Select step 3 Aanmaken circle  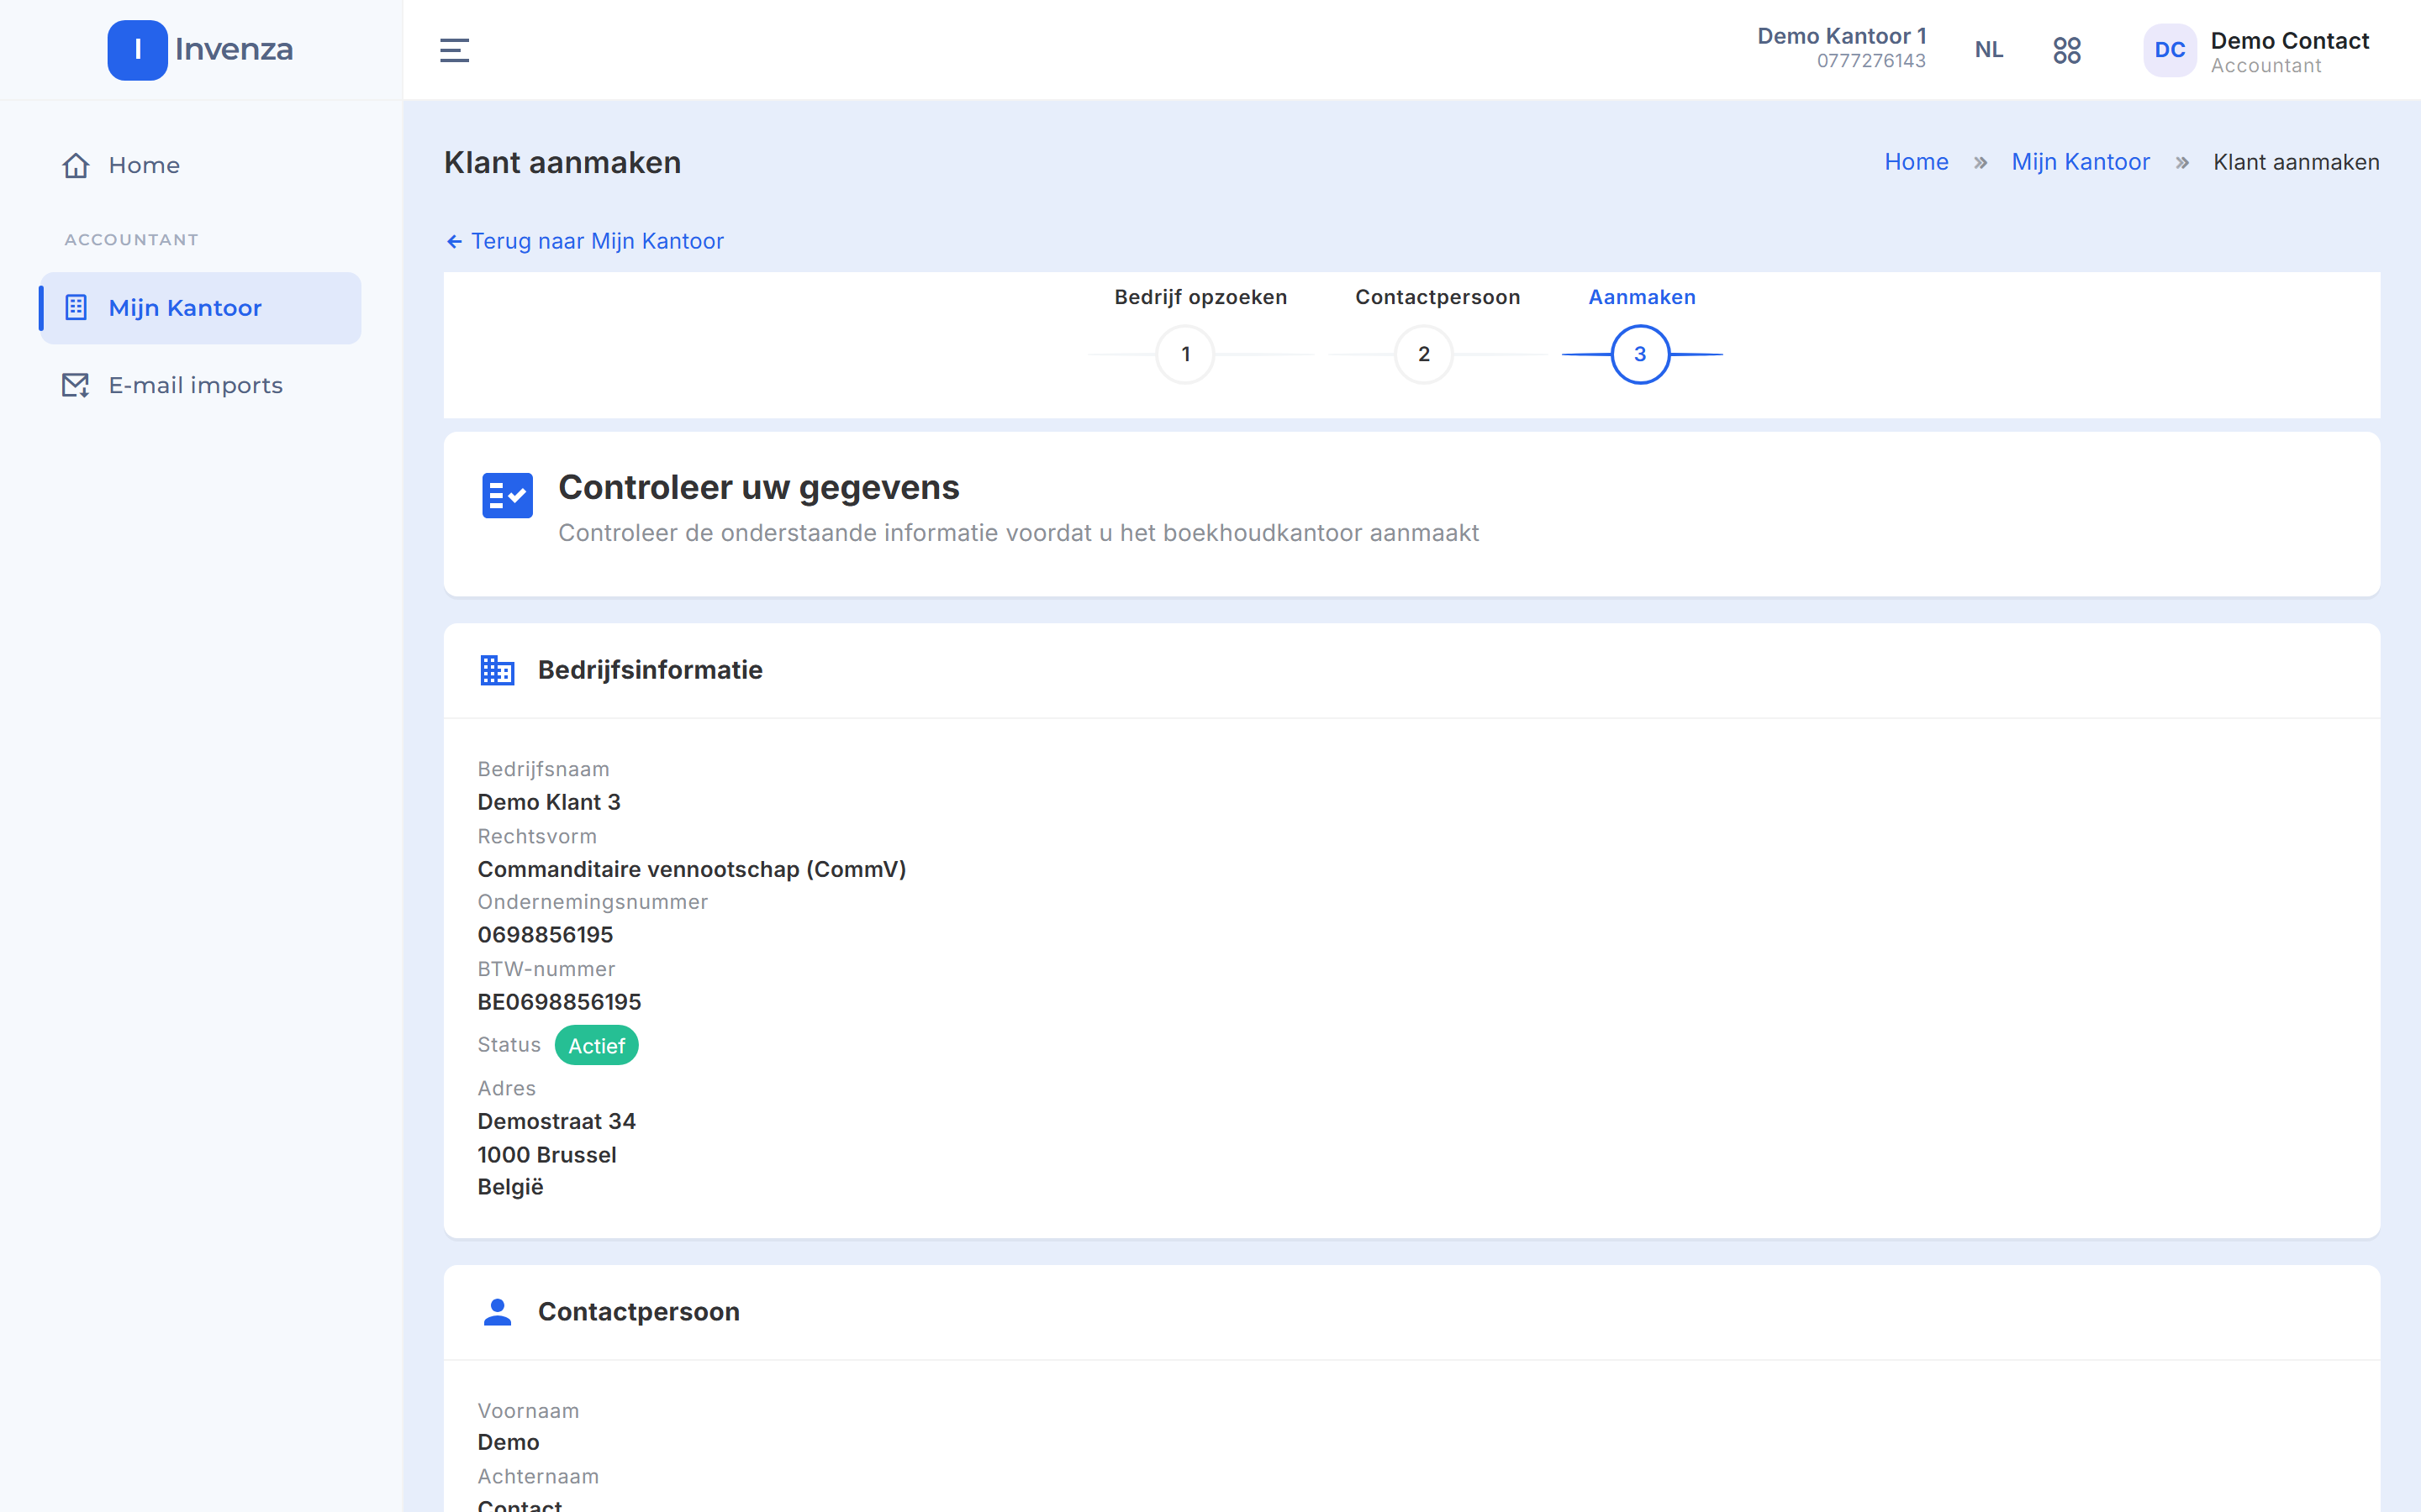point(1641,354)
